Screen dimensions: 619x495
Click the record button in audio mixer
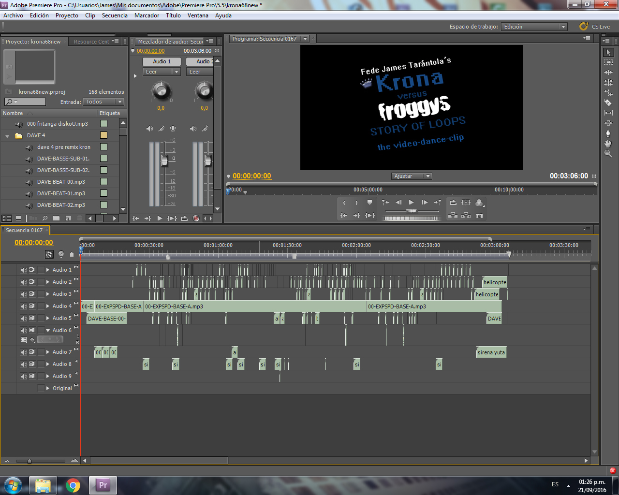tap(196, 218)
